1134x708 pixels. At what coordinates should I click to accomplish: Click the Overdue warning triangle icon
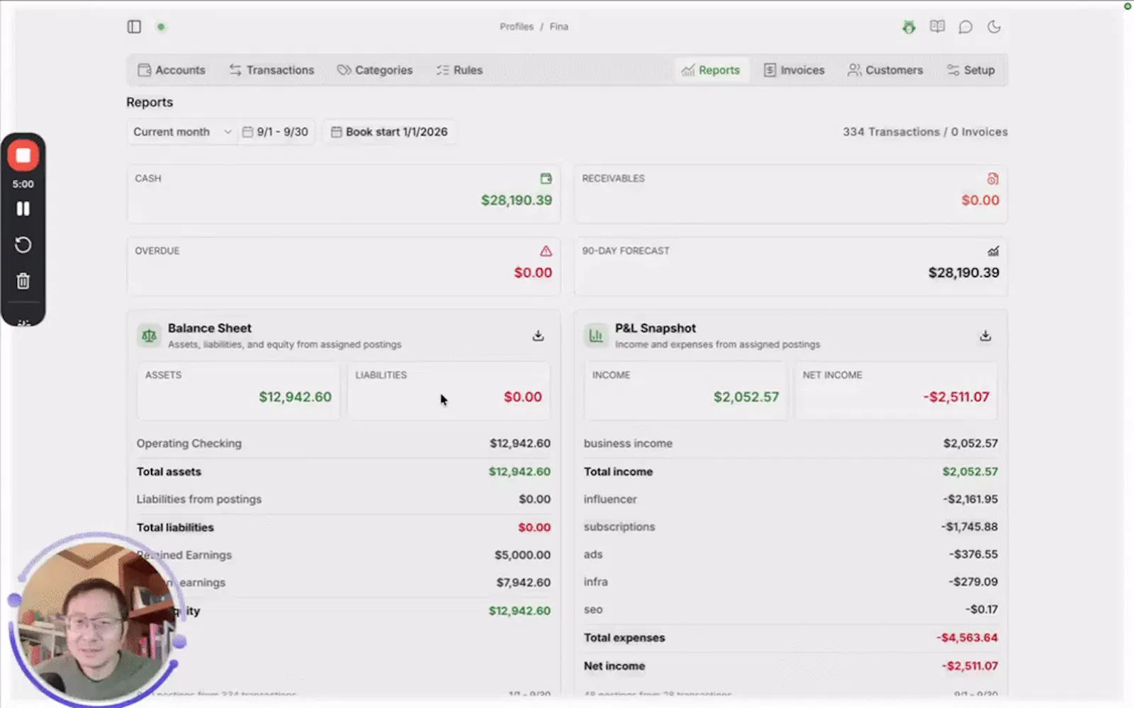546,251
